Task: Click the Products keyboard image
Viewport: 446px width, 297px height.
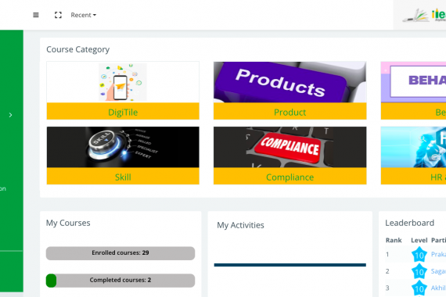Action: tap(290, 82)
